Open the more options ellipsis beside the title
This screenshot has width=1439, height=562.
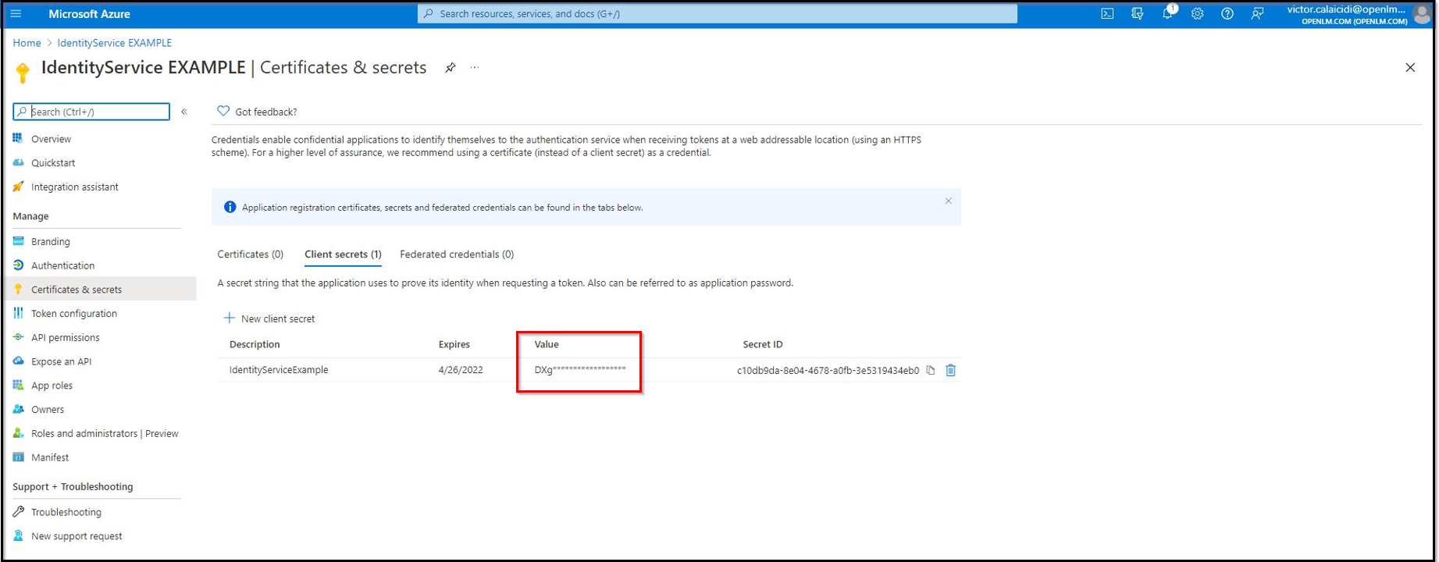click(x=475, y=68)
